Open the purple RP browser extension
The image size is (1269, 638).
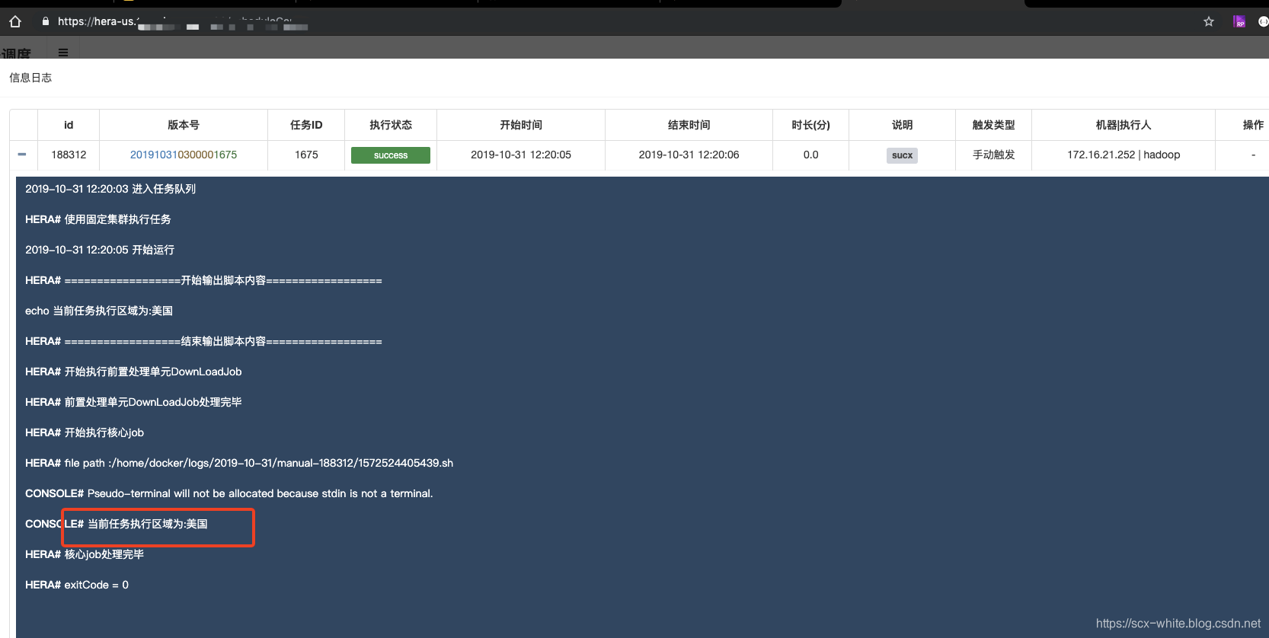pyautogui.click(x=1239, y=21)
